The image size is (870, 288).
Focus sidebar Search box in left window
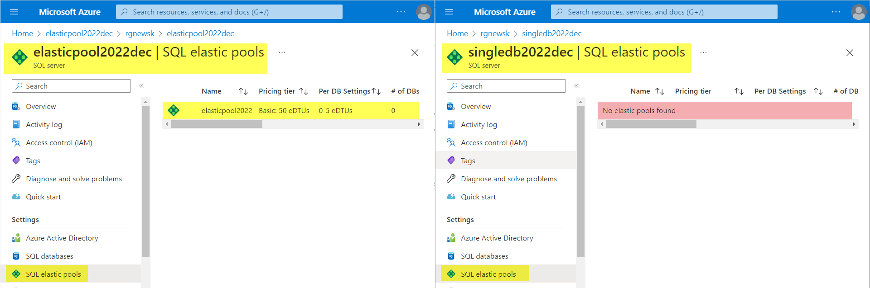[x=71, y=86]
